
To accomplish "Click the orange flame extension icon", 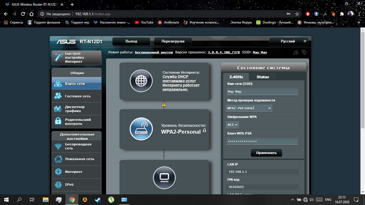I will click(x=333, y=14).
